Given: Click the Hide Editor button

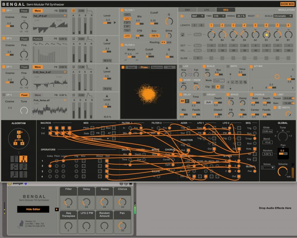Looking at the screenshot, I should click(33, 209).
